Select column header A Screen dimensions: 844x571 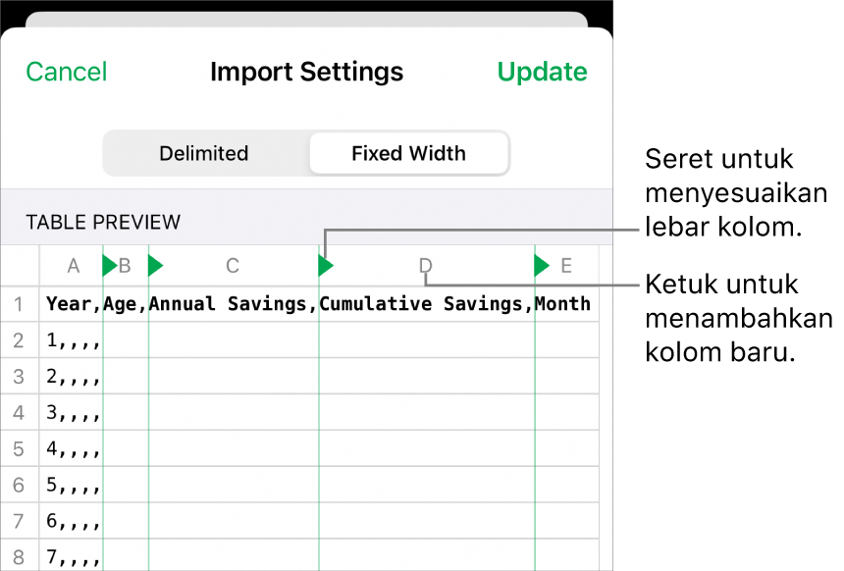pos(74,266)
